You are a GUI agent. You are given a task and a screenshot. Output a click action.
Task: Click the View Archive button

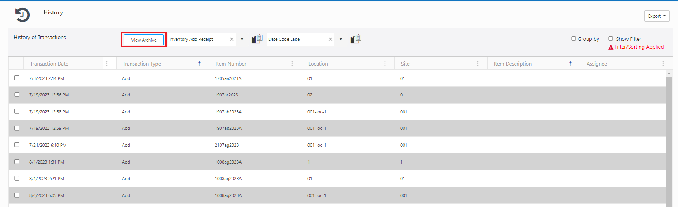coord(144,40)
